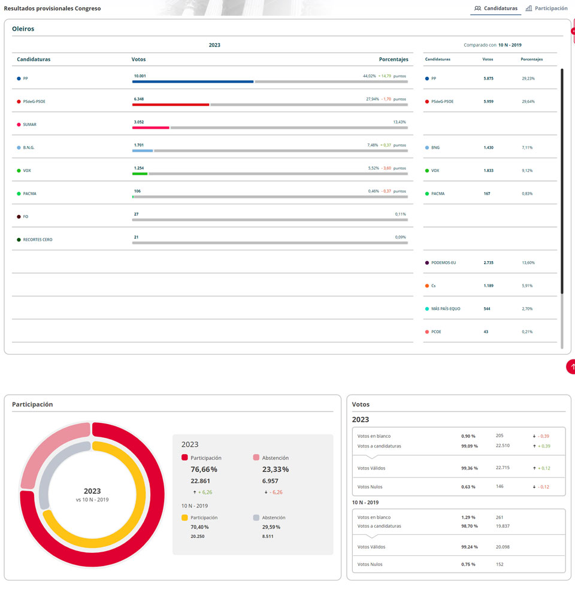This screenshot has width=575, height=590.
Task: Click the green PACMA dot in 2023 list
Action: tap(19, 194)
